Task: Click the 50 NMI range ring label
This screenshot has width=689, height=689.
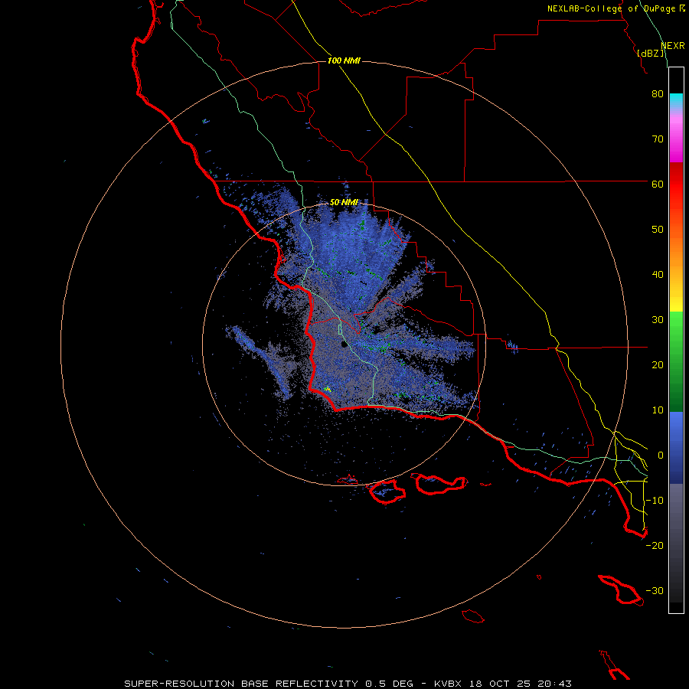Action: 344,203
